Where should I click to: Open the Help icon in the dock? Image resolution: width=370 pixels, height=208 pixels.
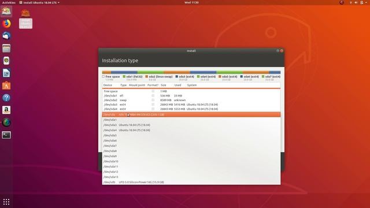(x=6, y=98)
